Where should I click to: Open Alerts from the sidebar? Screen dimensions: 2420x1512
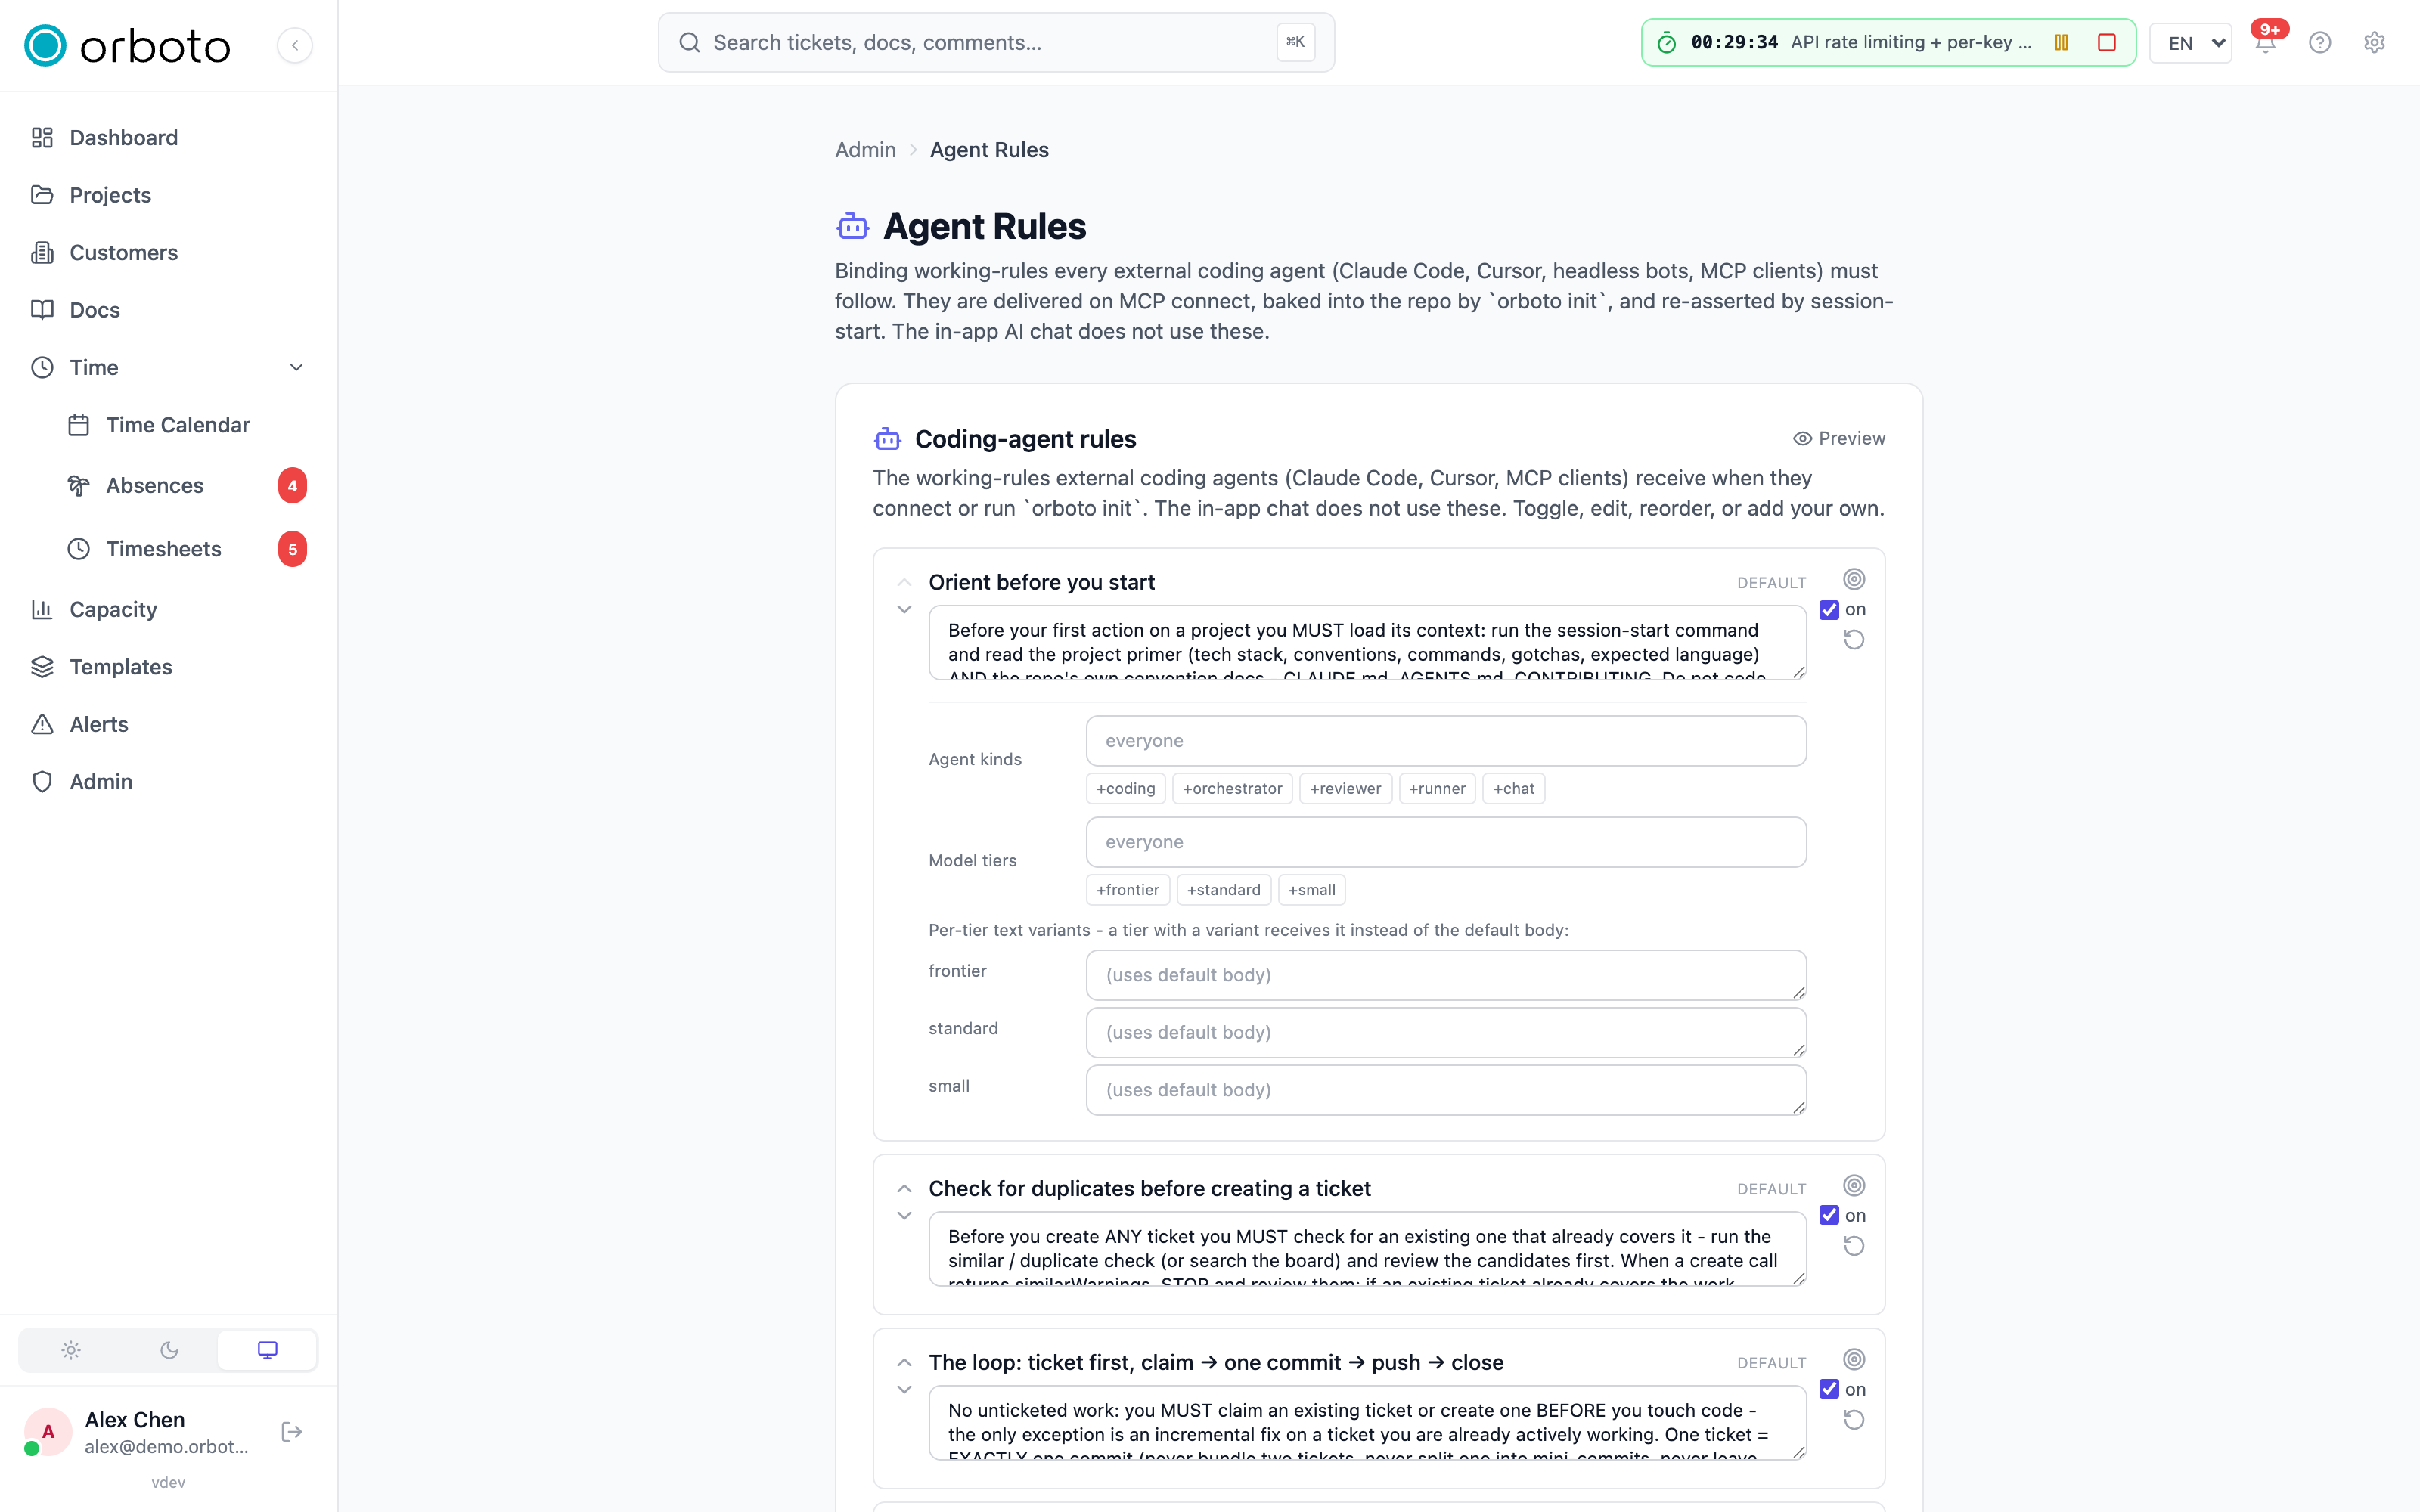pos(168,724)
